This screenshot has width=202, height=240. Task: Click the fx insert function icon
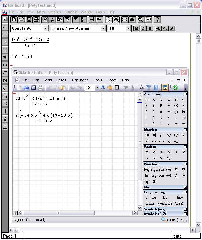tap(142, 88)
